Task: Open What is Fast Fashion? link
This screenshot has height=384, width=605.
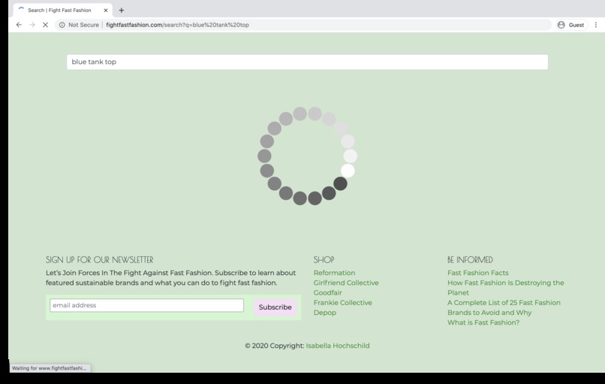Action: pyautogui.click(x=483, y=322)
